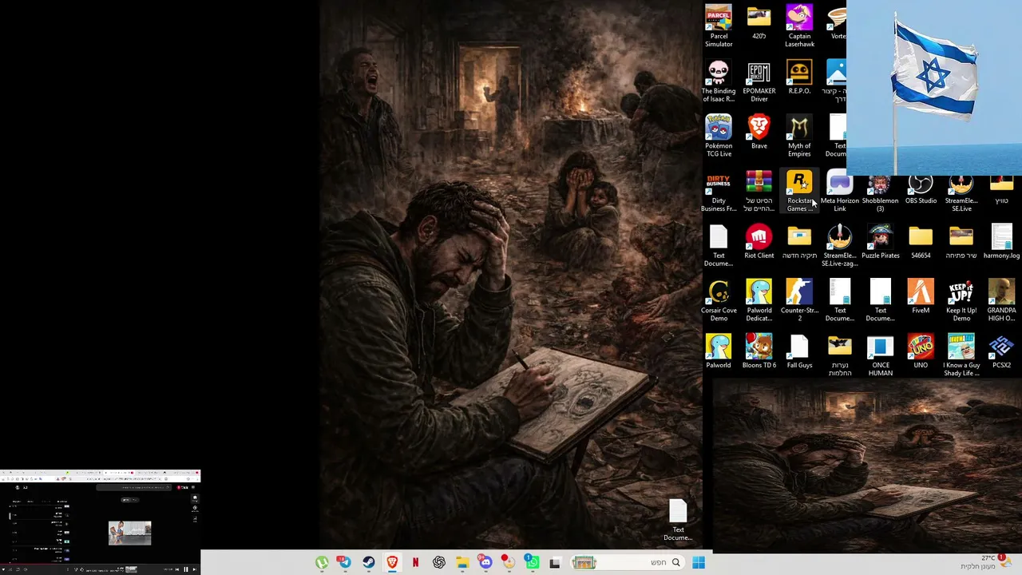Open ChatGPT from the taskbar

click(x=438, y=562)
